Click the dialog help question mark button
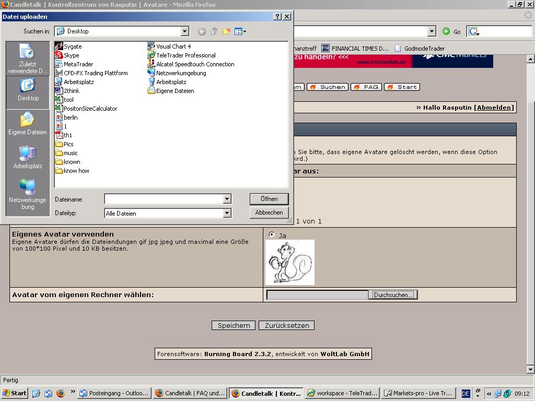The width and height of the screenshot is (535, 401). tap(278, 16)
